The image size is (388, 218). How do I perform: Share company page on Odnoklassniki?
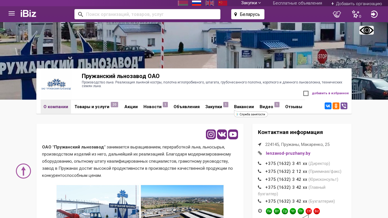tap(336, 106)
